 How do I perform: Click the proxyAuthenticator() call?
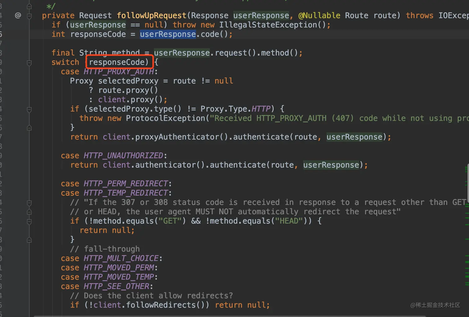click(x=181, y=137)
